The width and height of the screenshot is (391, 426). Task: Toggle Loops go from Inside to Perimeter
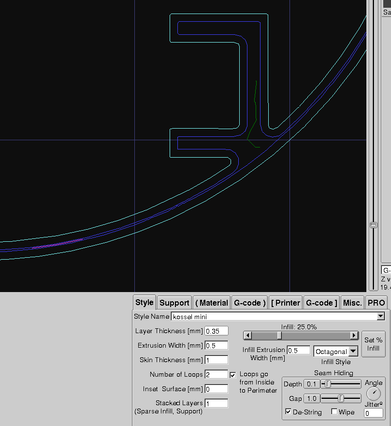[x=232, y=375]
